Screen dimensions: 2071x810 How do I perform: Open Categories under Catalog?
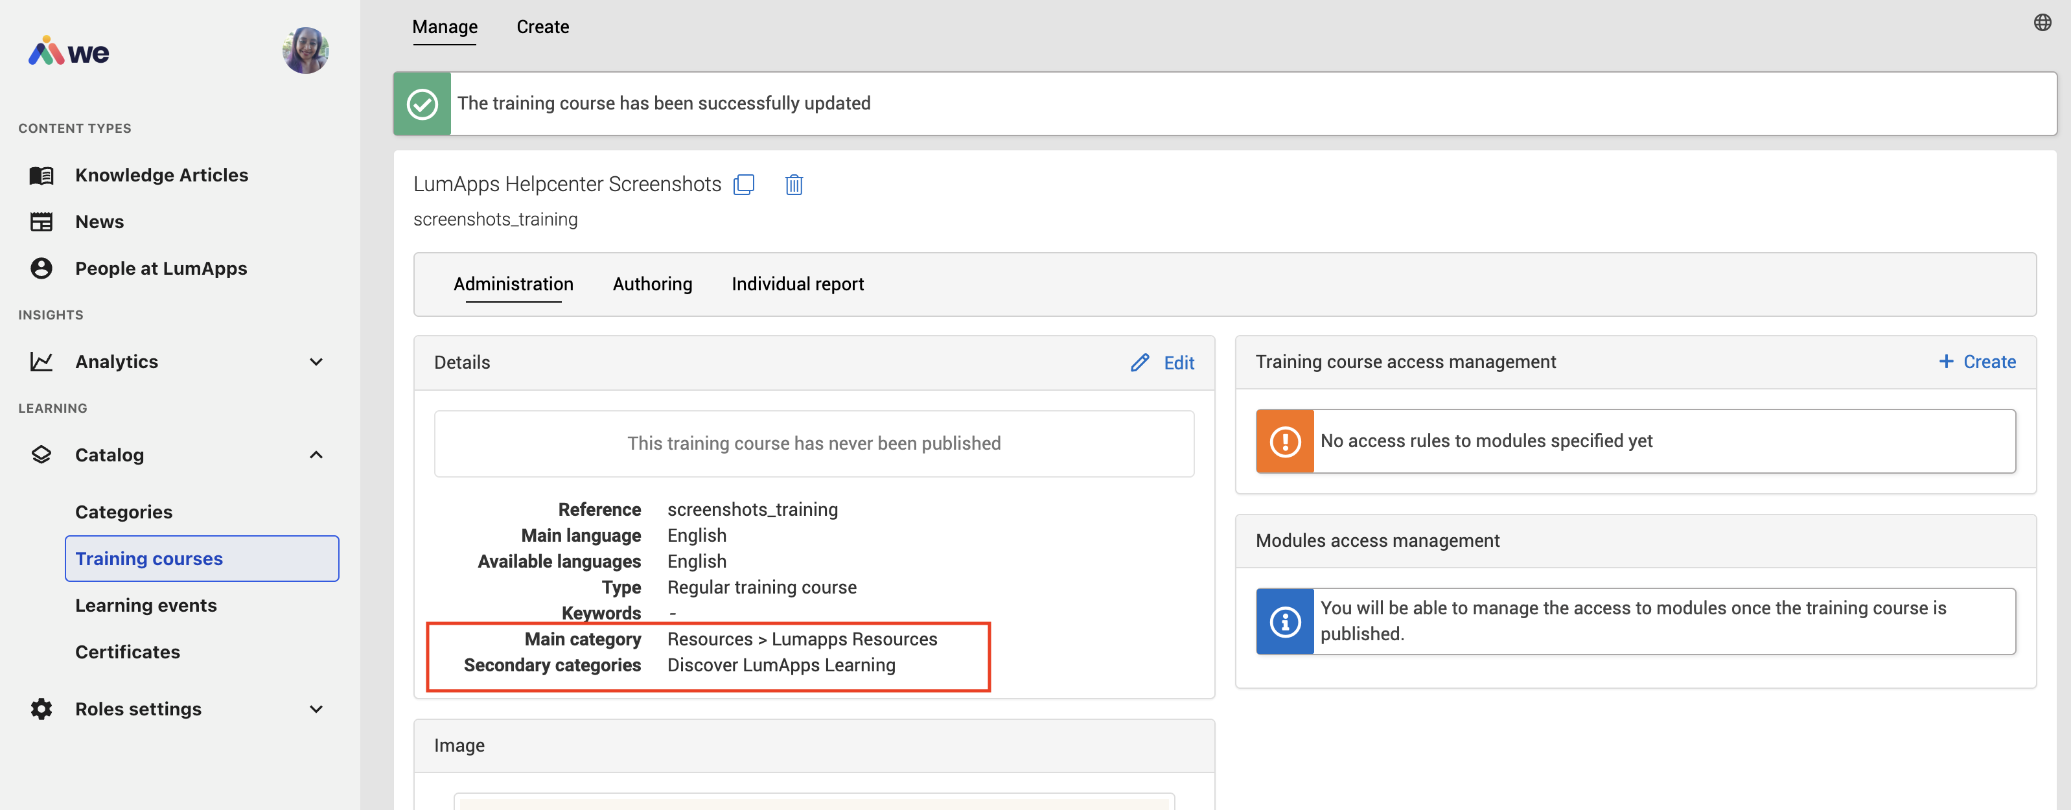(124, 512)
